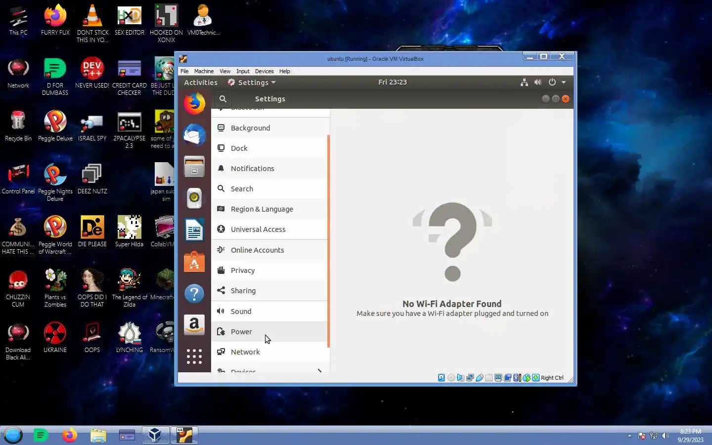Click Right Ctrl host key indicator
This screenshot has height=445, width=712.
tap(552, 378)
